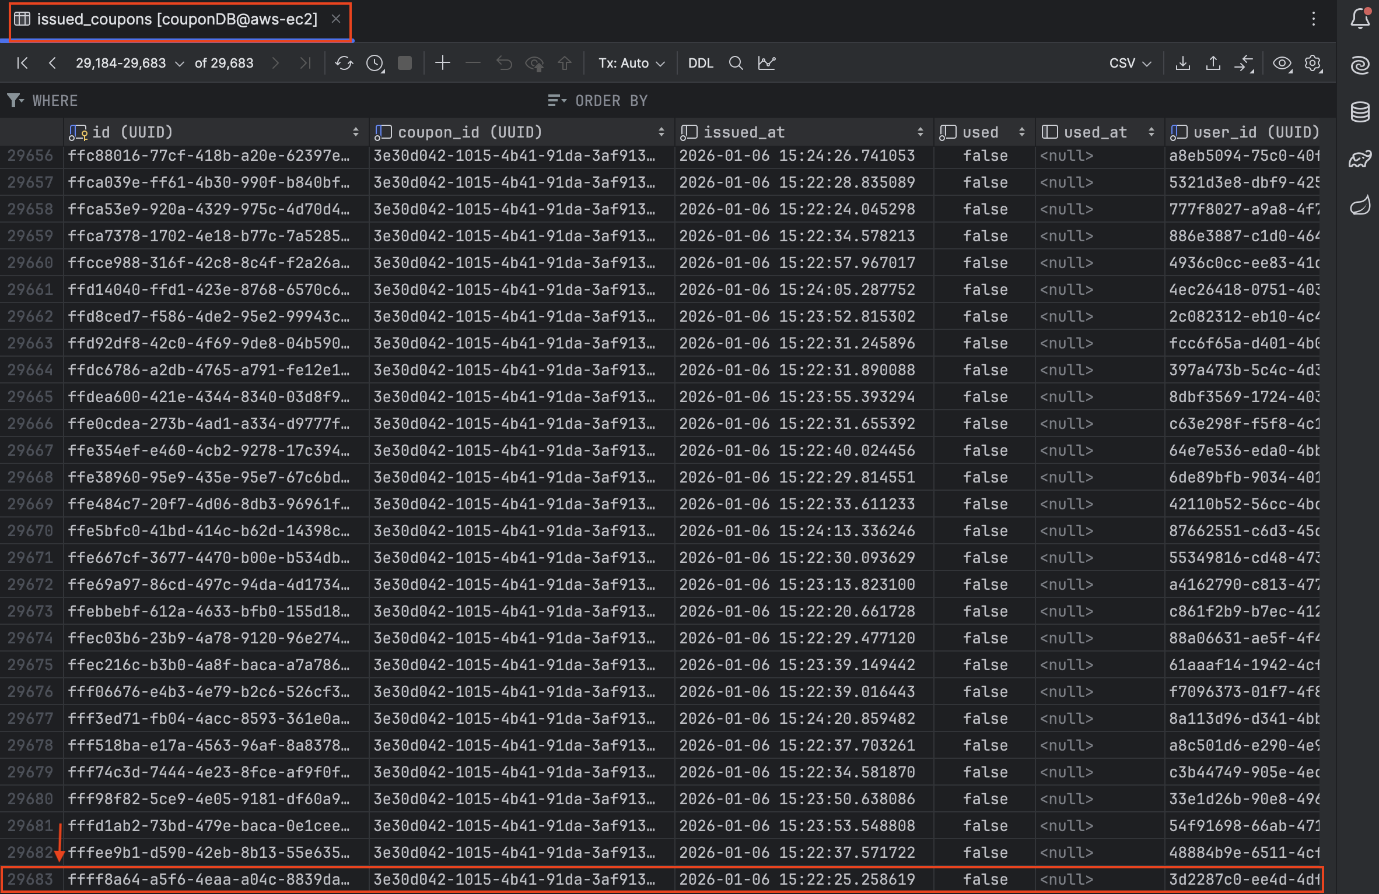Click the ORDER BY field

(x=611, y=101)
